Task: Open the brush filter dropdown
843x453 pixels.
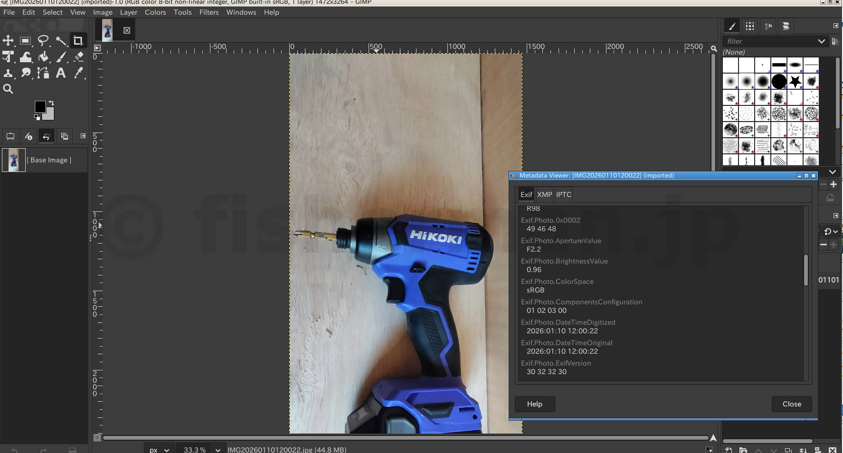Action: click(821, 41)
